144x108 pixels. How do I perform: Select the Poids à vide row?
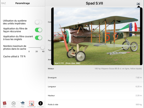click(x=95, y=105)
